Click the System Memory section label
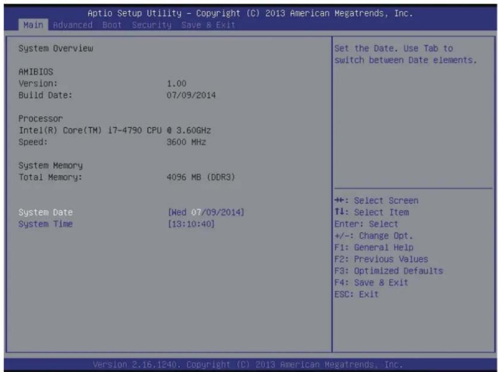This screenshot has height=372, width=498. pyautogui.click(x=51, y=166)
